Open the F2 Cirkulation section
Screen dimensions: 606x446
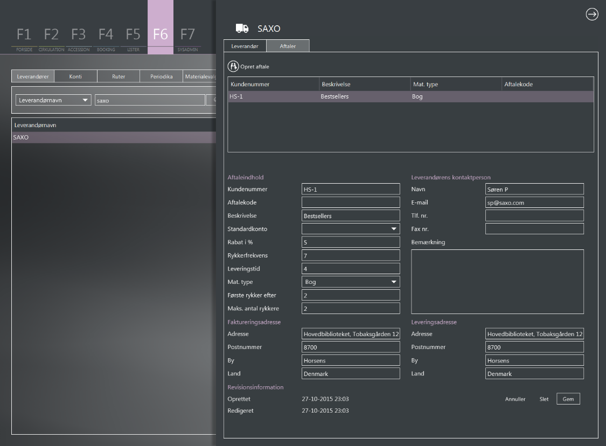(51, 39)
